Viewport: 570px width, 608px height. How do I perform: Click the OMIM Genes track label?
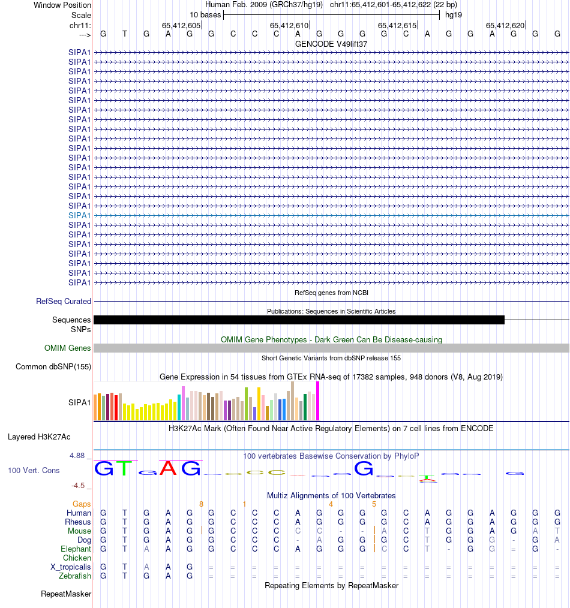click(x=68, y=348)
